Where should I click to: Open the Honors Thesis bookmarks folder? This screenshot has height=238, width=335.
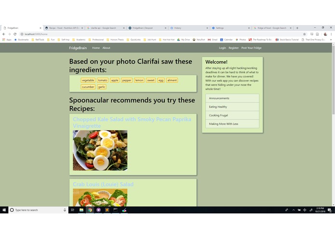115,40
